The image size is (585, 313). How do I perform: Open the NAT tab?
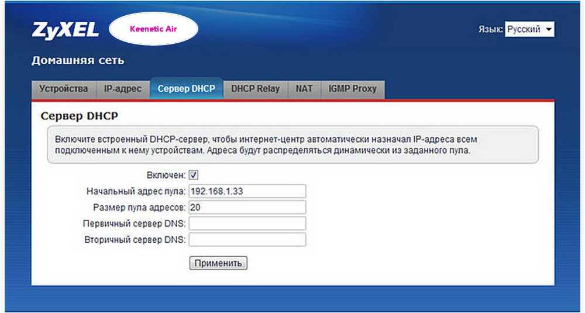(304, 90)
